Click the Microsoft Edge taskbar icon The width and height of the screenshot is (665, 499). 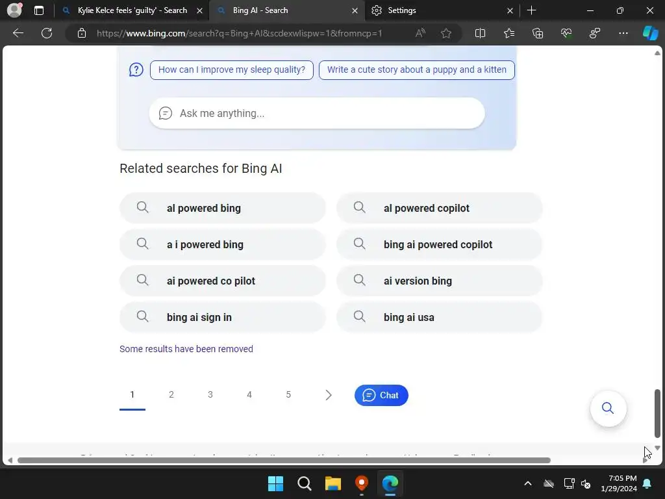coord(390,483)
